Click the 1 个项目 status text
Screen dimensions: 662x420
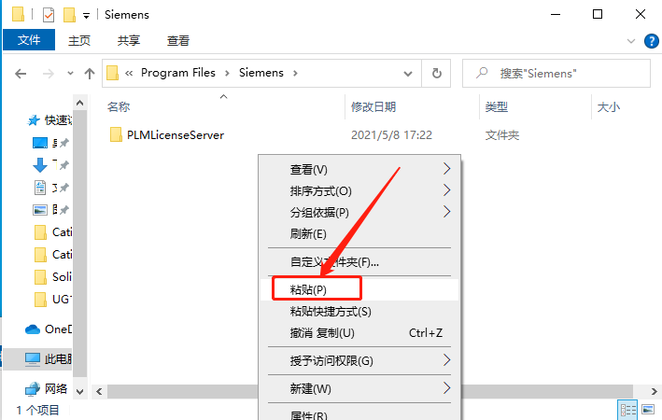(x=37, y=410)
